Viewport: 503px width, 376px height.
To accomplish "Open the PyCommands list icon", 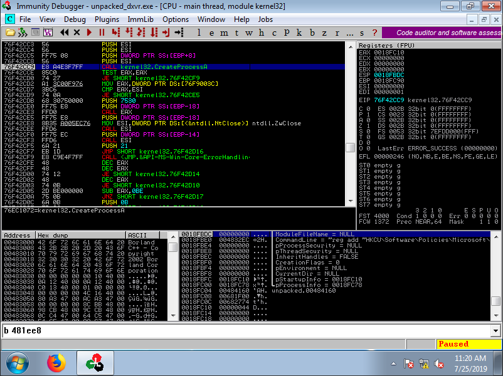I will click(35, 33).
